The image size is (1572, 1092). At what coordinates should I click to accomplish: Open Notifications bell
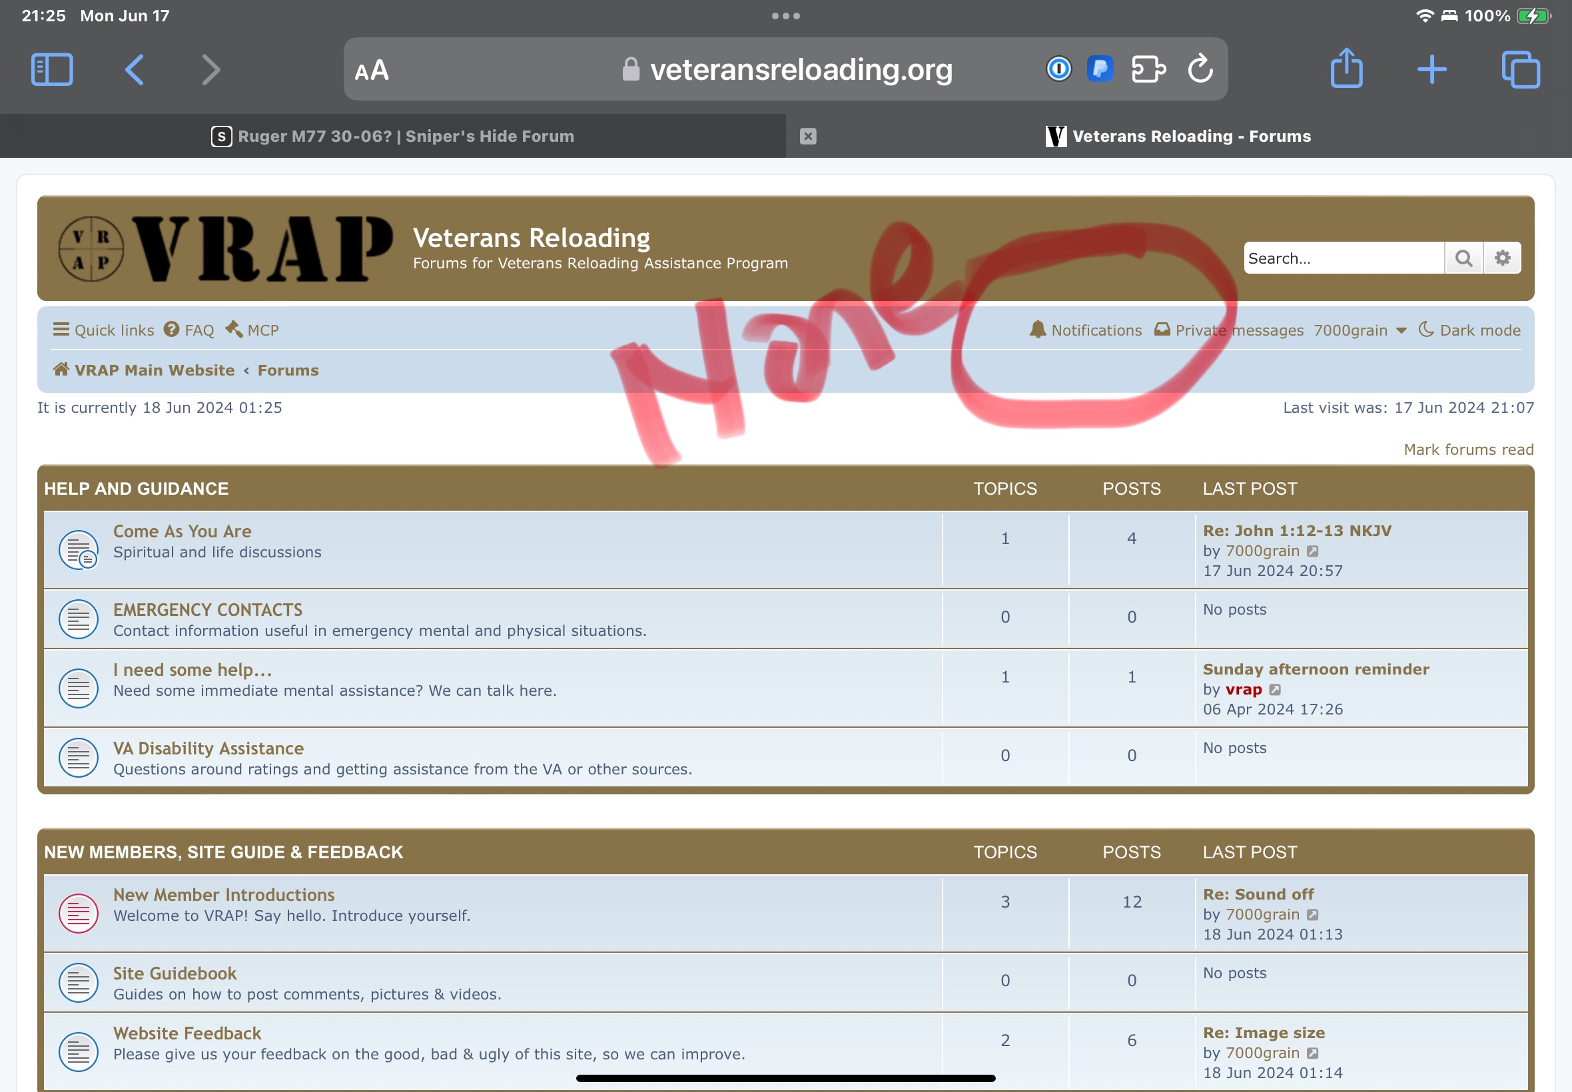[1085, 330]
